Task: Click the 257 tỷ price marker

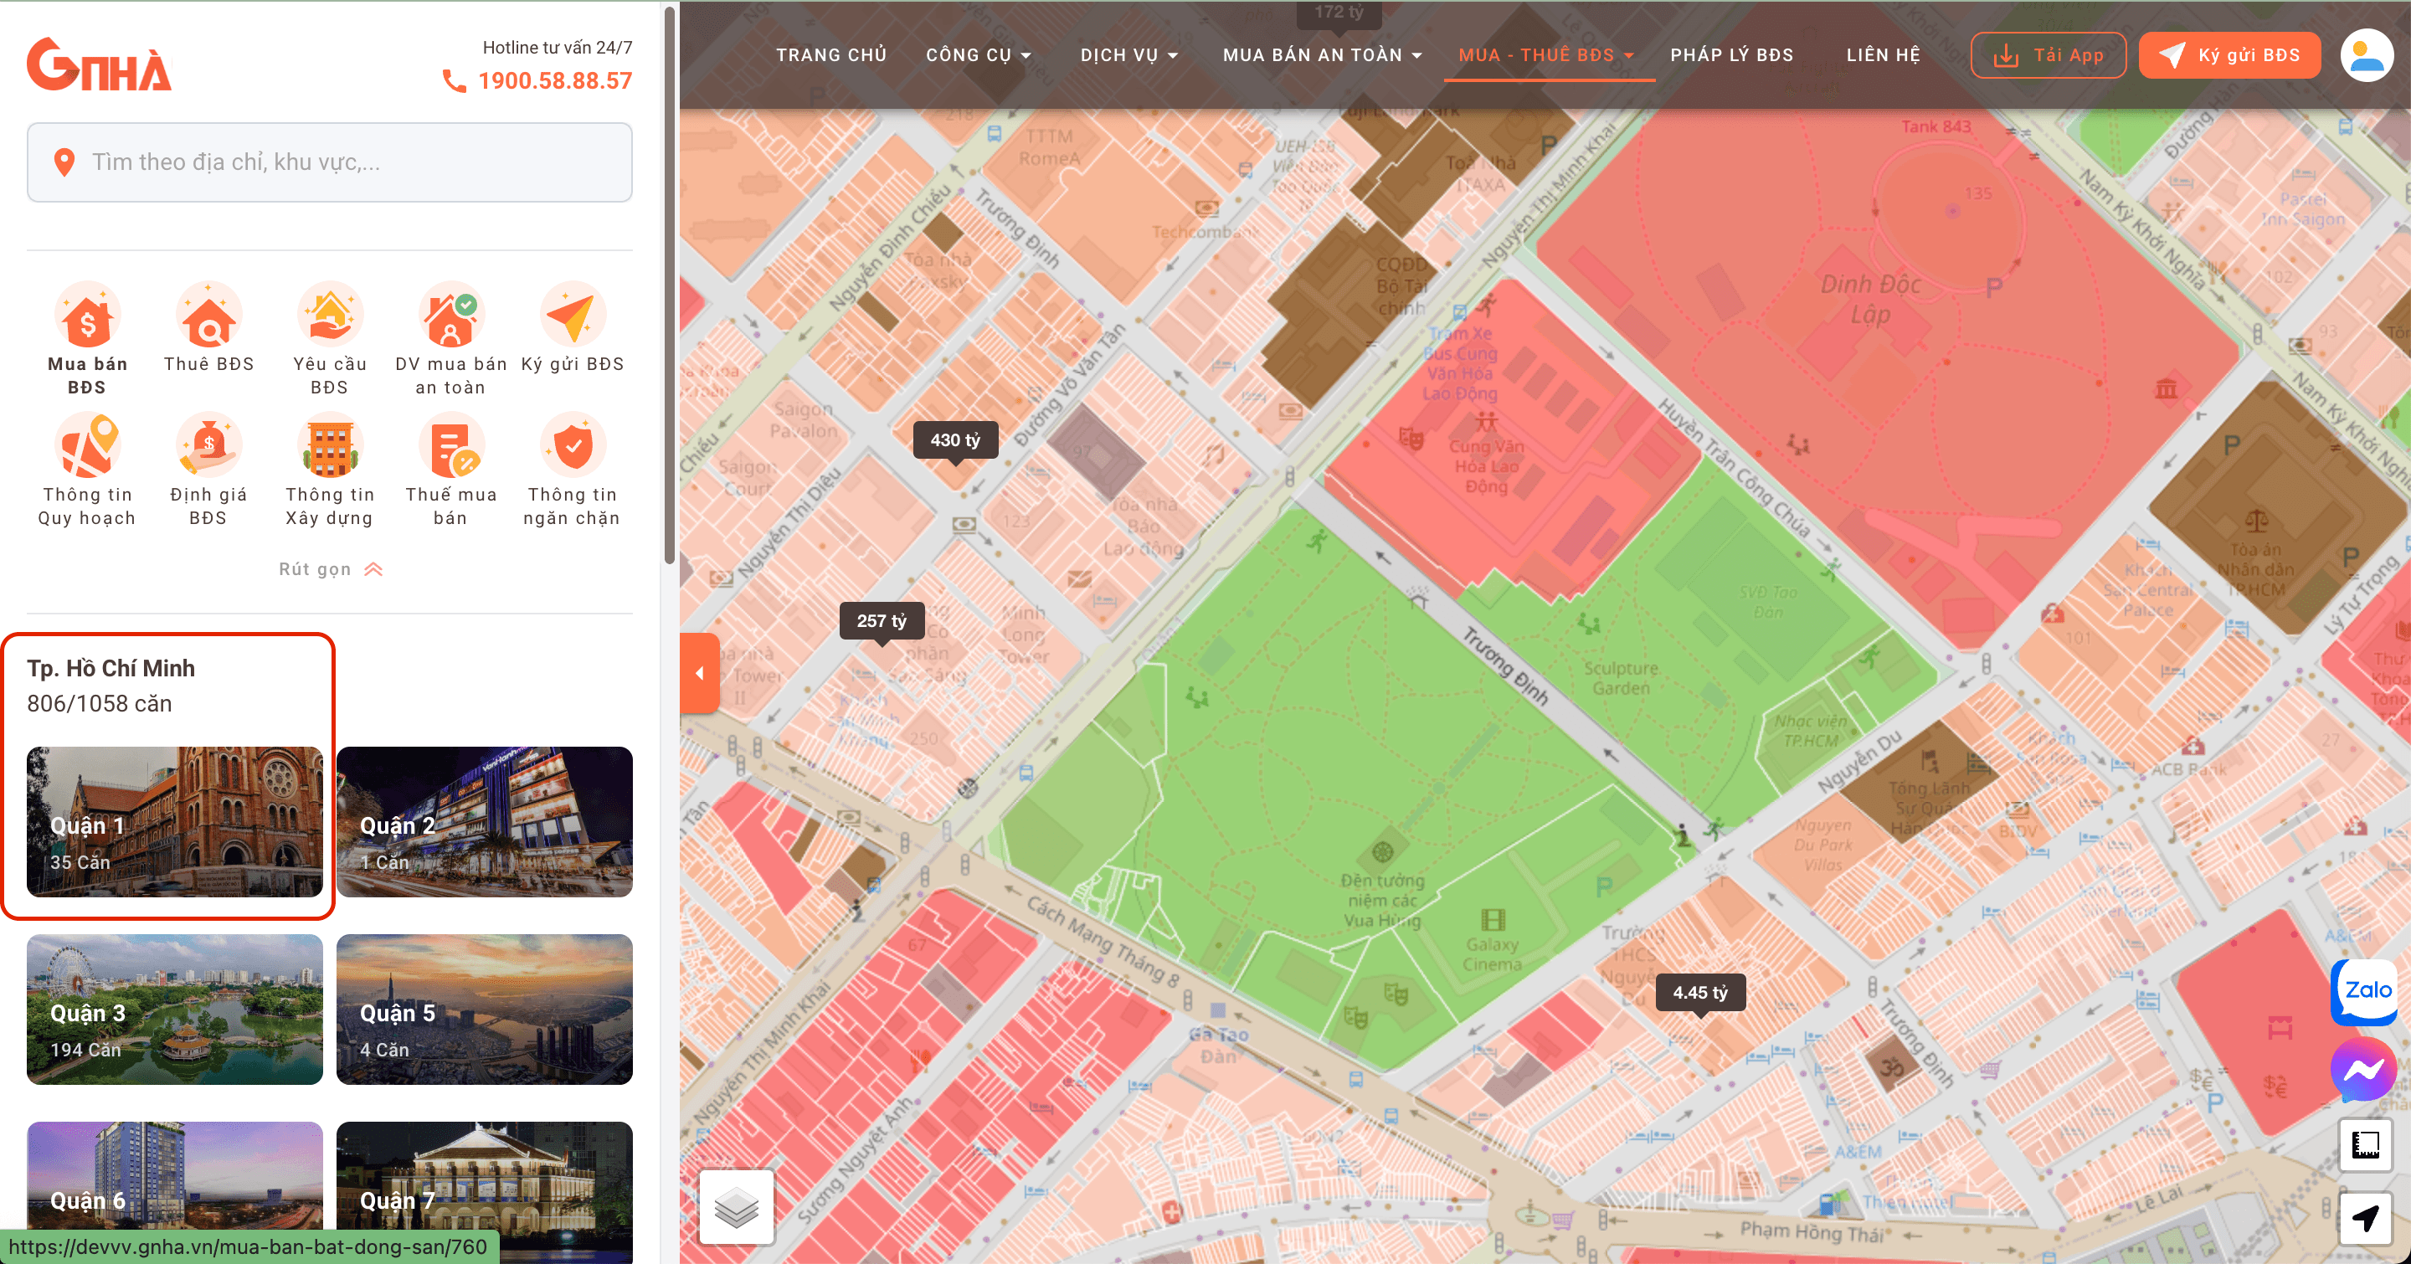Action: coord(882,620)
